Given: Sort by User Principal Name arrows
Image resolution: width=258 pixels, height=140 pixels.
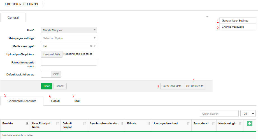Looking at the screenshot, I should [57, 124].
